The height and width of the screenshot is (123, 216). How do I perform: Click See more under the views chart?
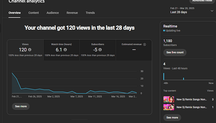click(21, 106)
